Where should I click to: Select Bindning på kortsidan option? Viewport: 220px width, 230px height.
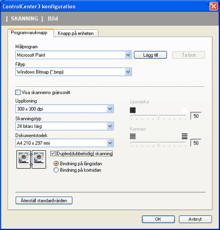(56, 170)
